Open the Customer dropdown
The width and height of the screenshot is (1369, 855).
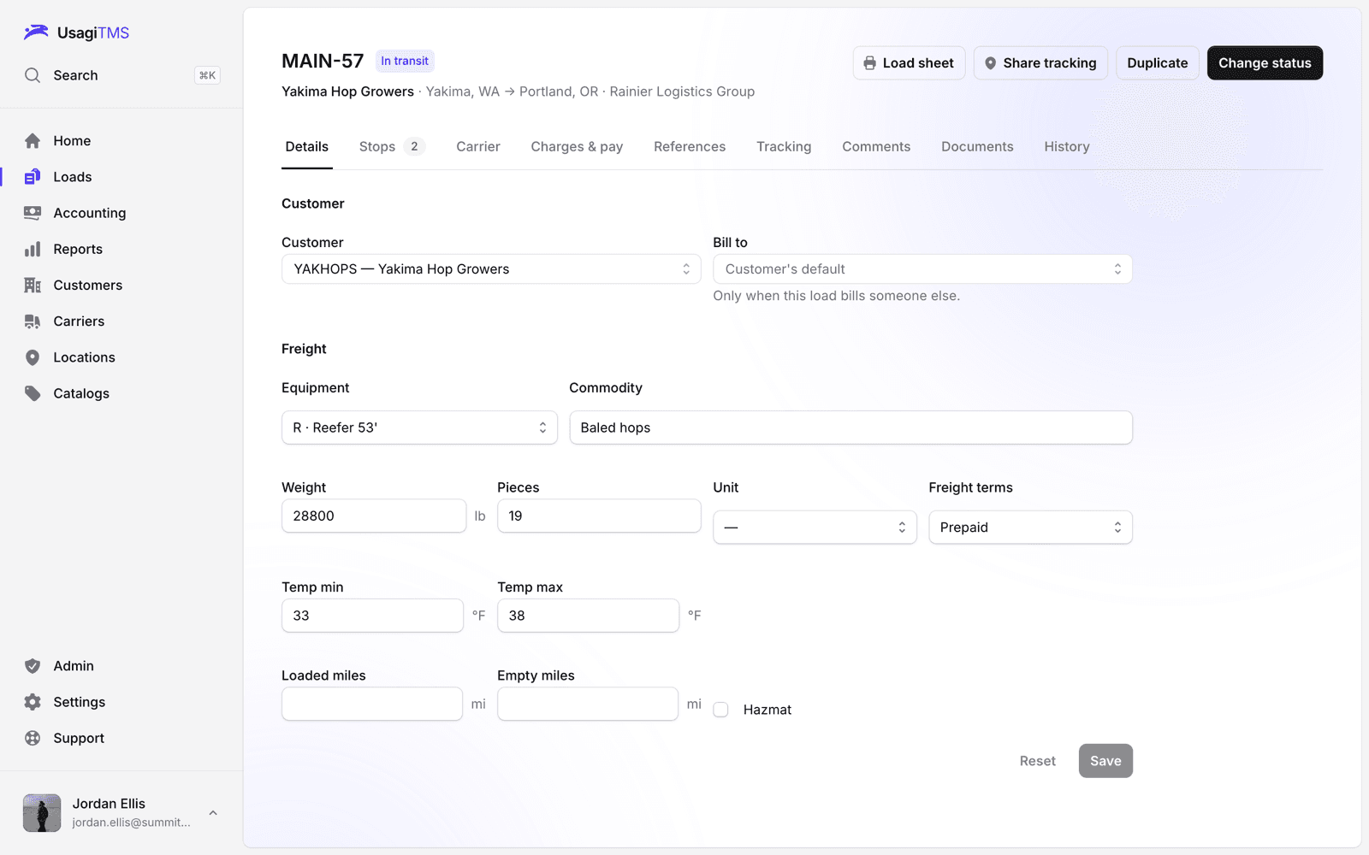click(491, 269)
